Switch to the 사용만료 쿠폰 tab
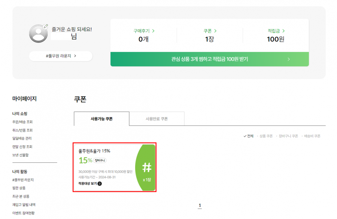The height and width of the screenshot is (219, 337). click(157, 119)
